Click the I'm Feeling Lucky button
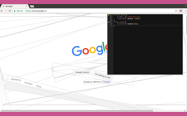 click(x=103, y=76)
